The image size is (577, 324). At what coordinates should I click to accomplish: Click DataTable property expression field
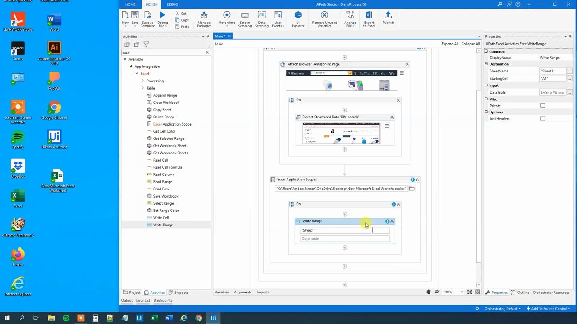553,92
